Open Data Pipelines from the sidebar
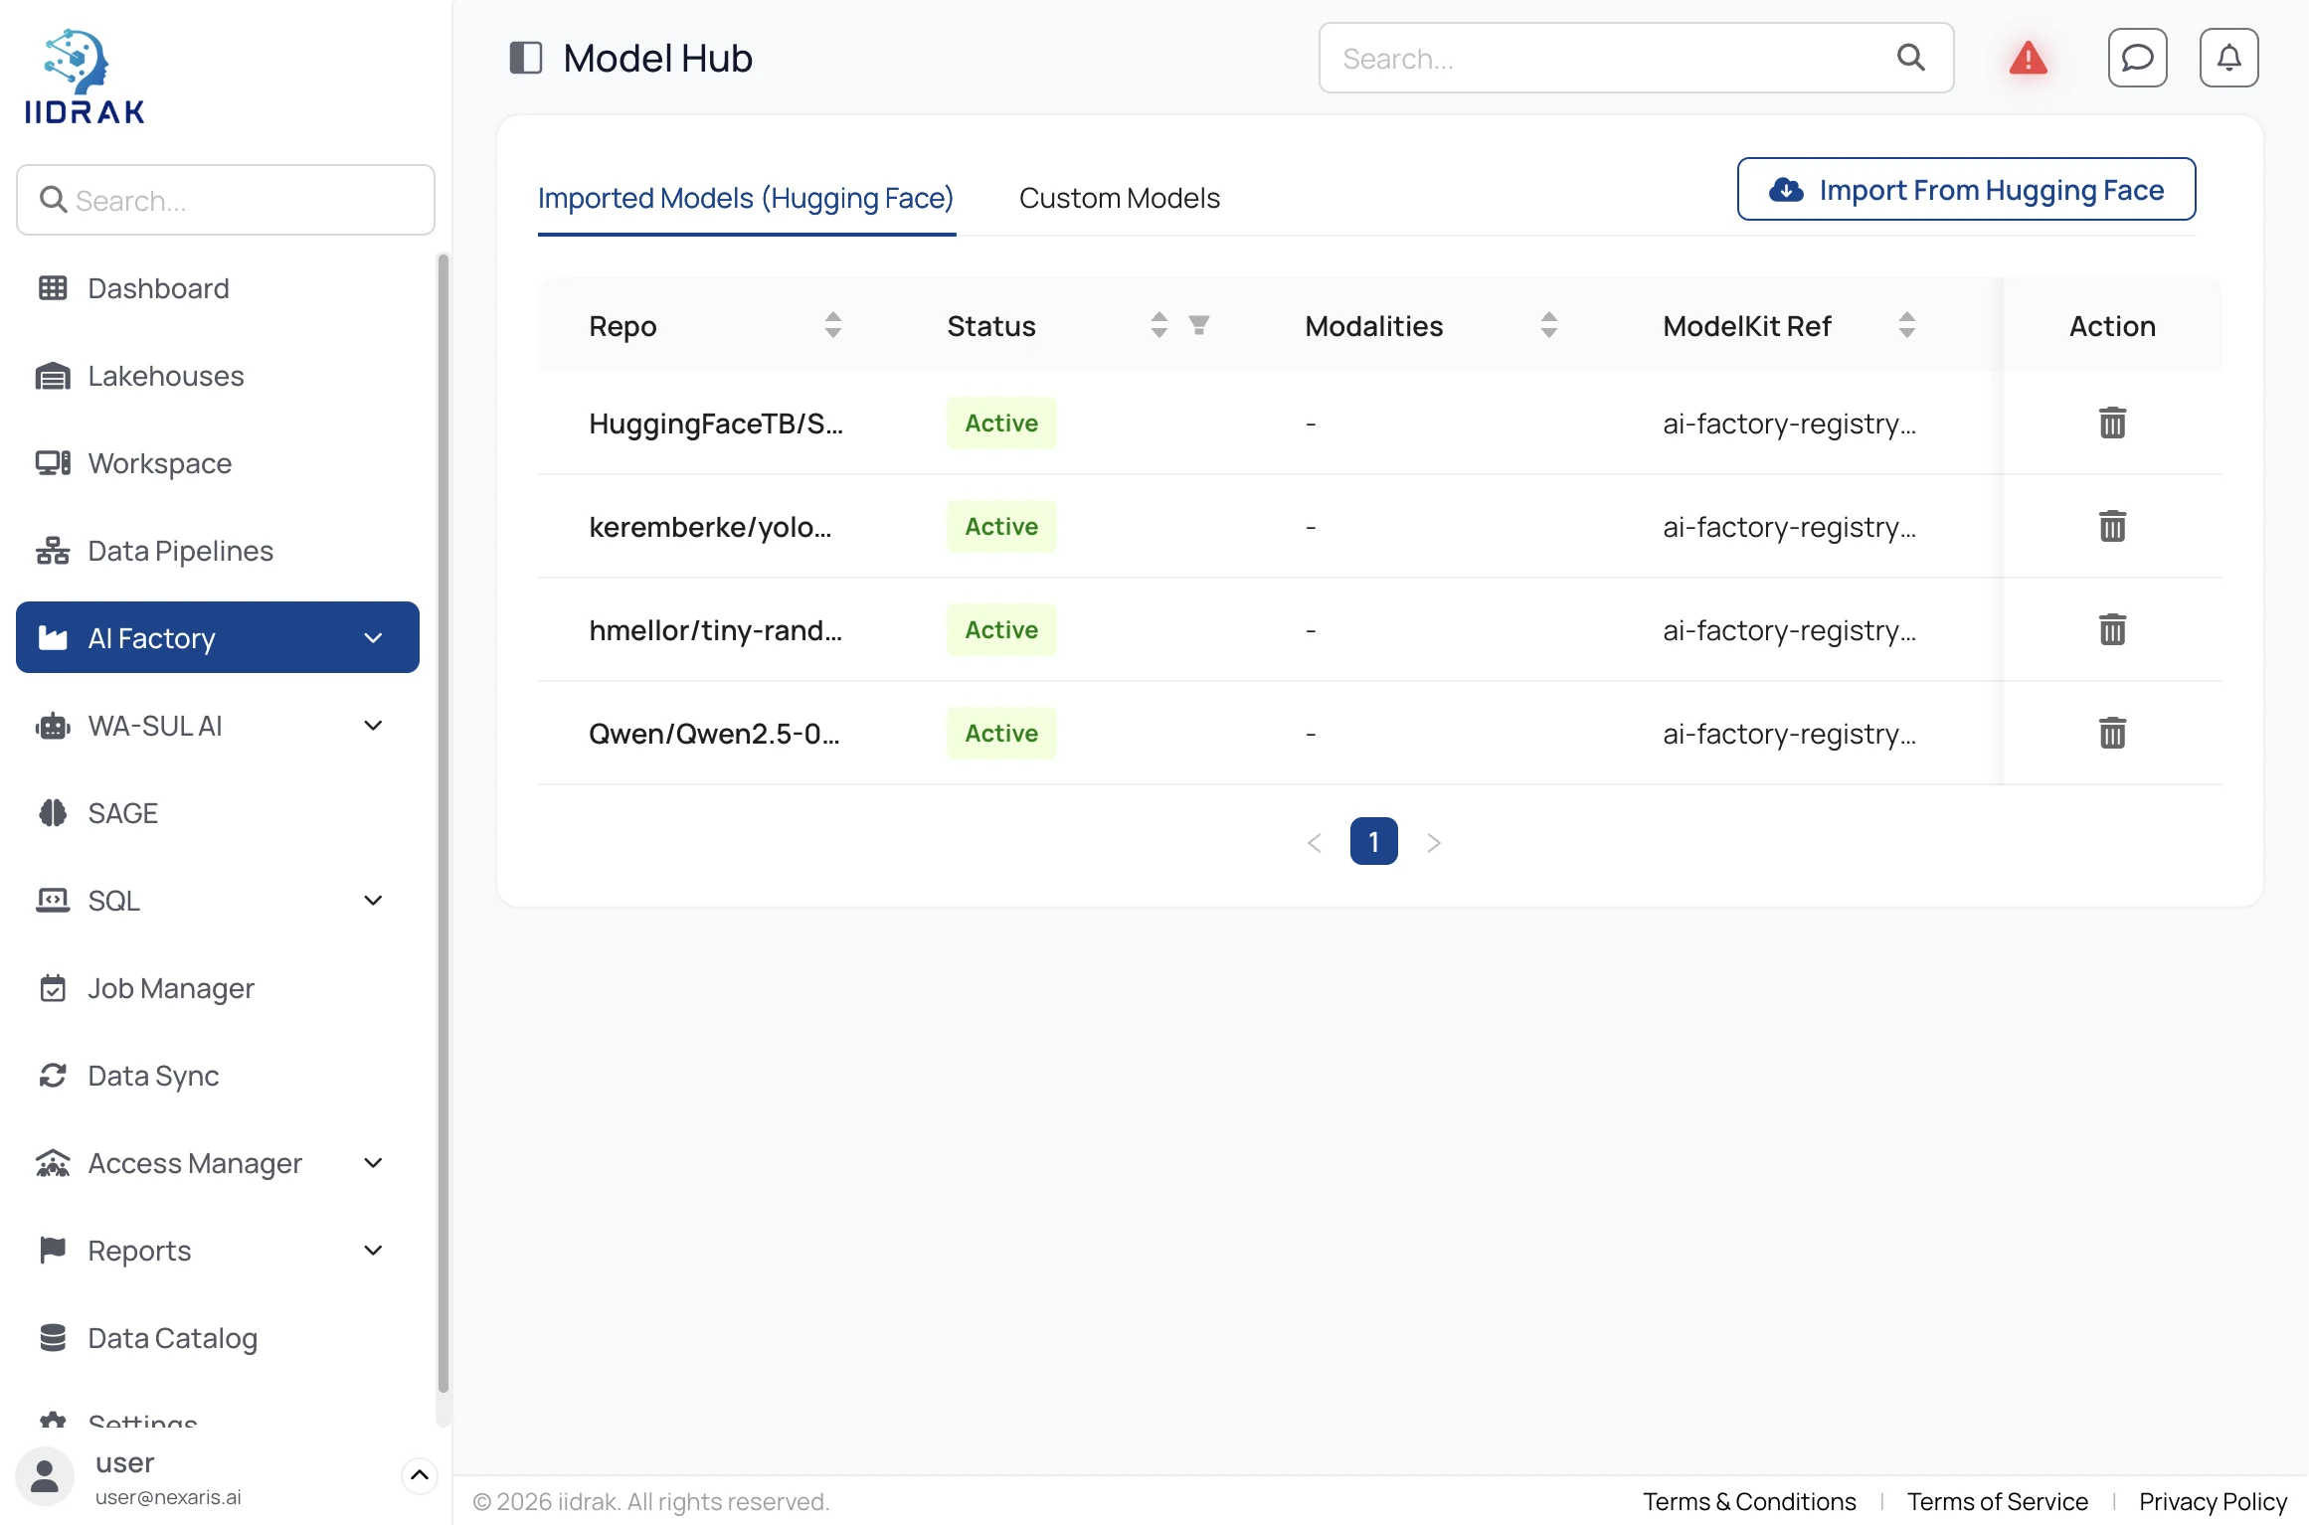This screenshot has height=1525, width=2309. coord(218,551)
